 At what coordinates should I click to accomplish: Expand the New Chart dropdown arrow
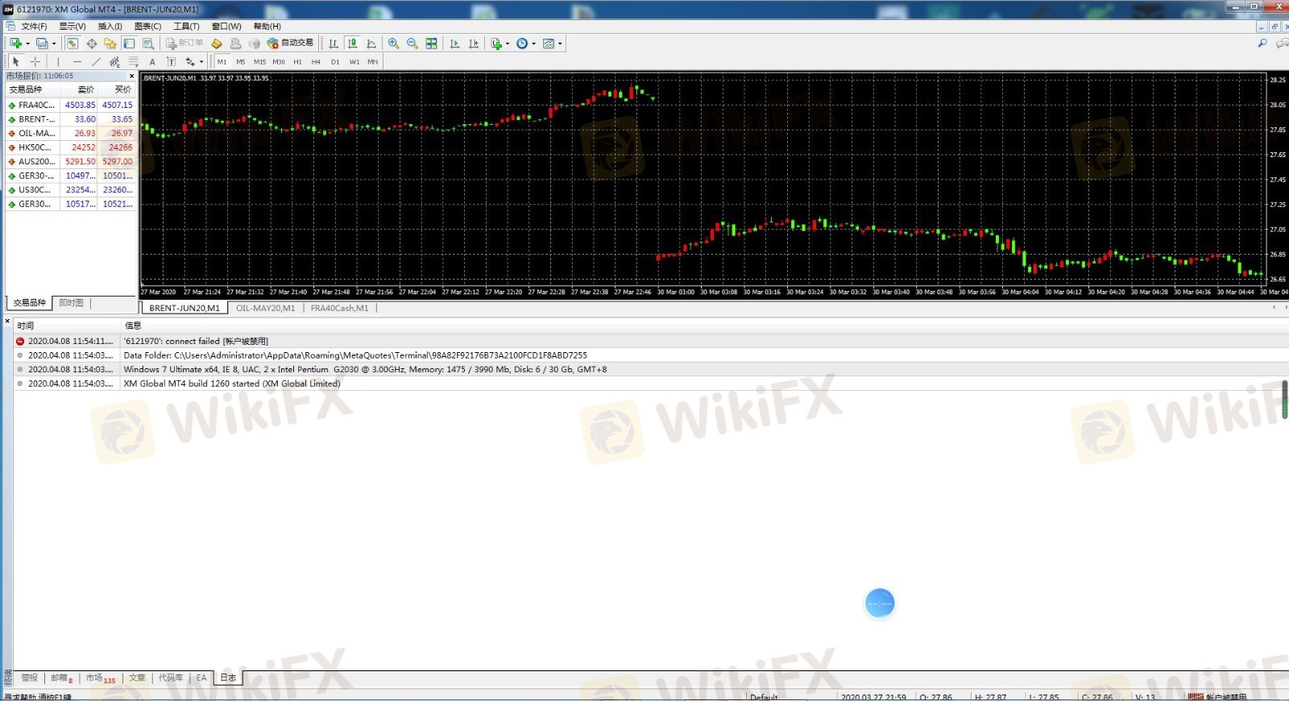click(28, 44)
